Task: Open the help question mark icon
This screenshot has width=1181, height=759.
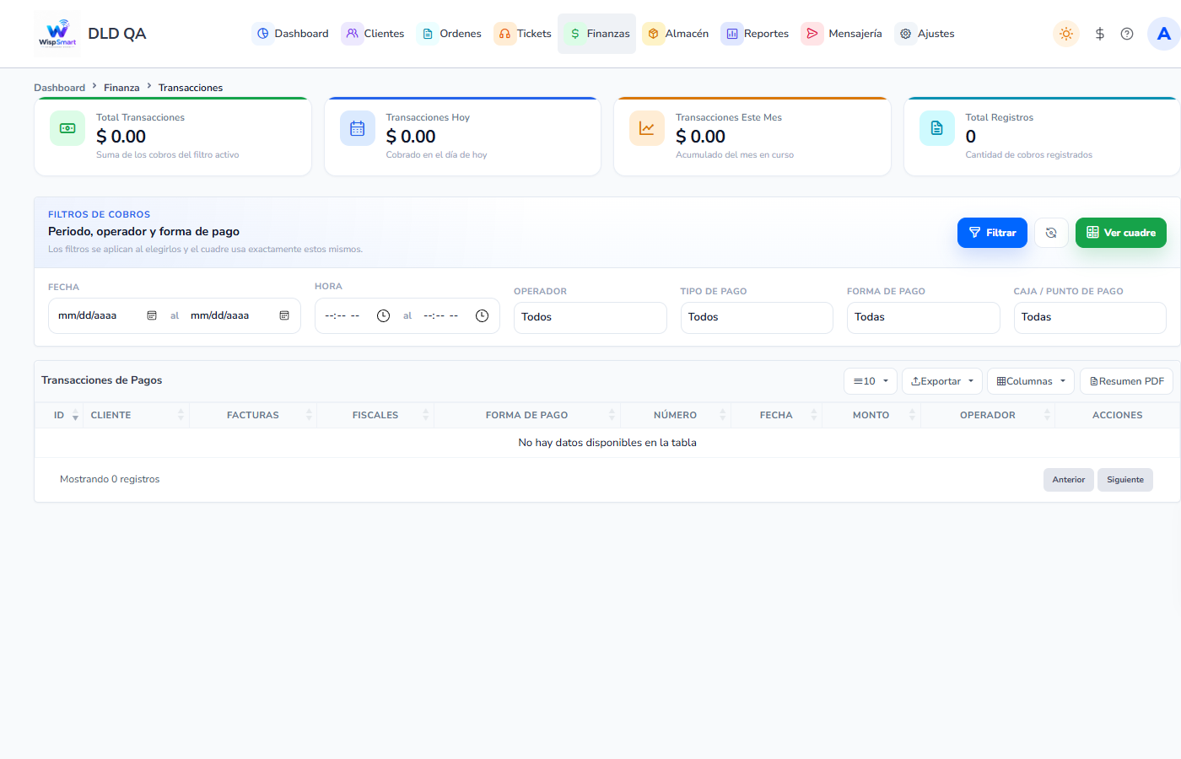Action: click(x=1127, y=34)
